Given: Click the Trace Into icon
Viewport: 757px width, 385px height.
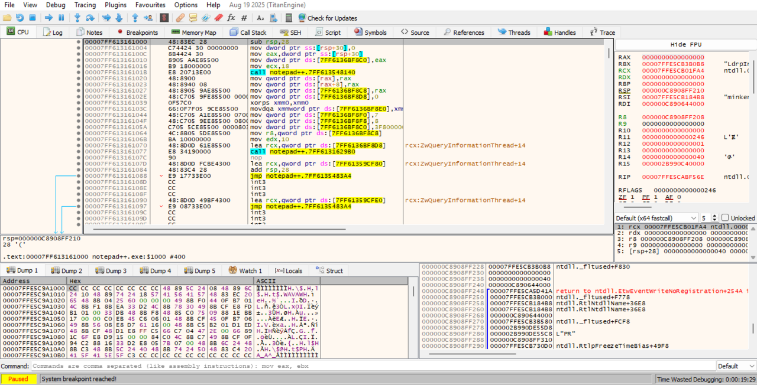Looking at the screenshot, I should tap(106, 18).
